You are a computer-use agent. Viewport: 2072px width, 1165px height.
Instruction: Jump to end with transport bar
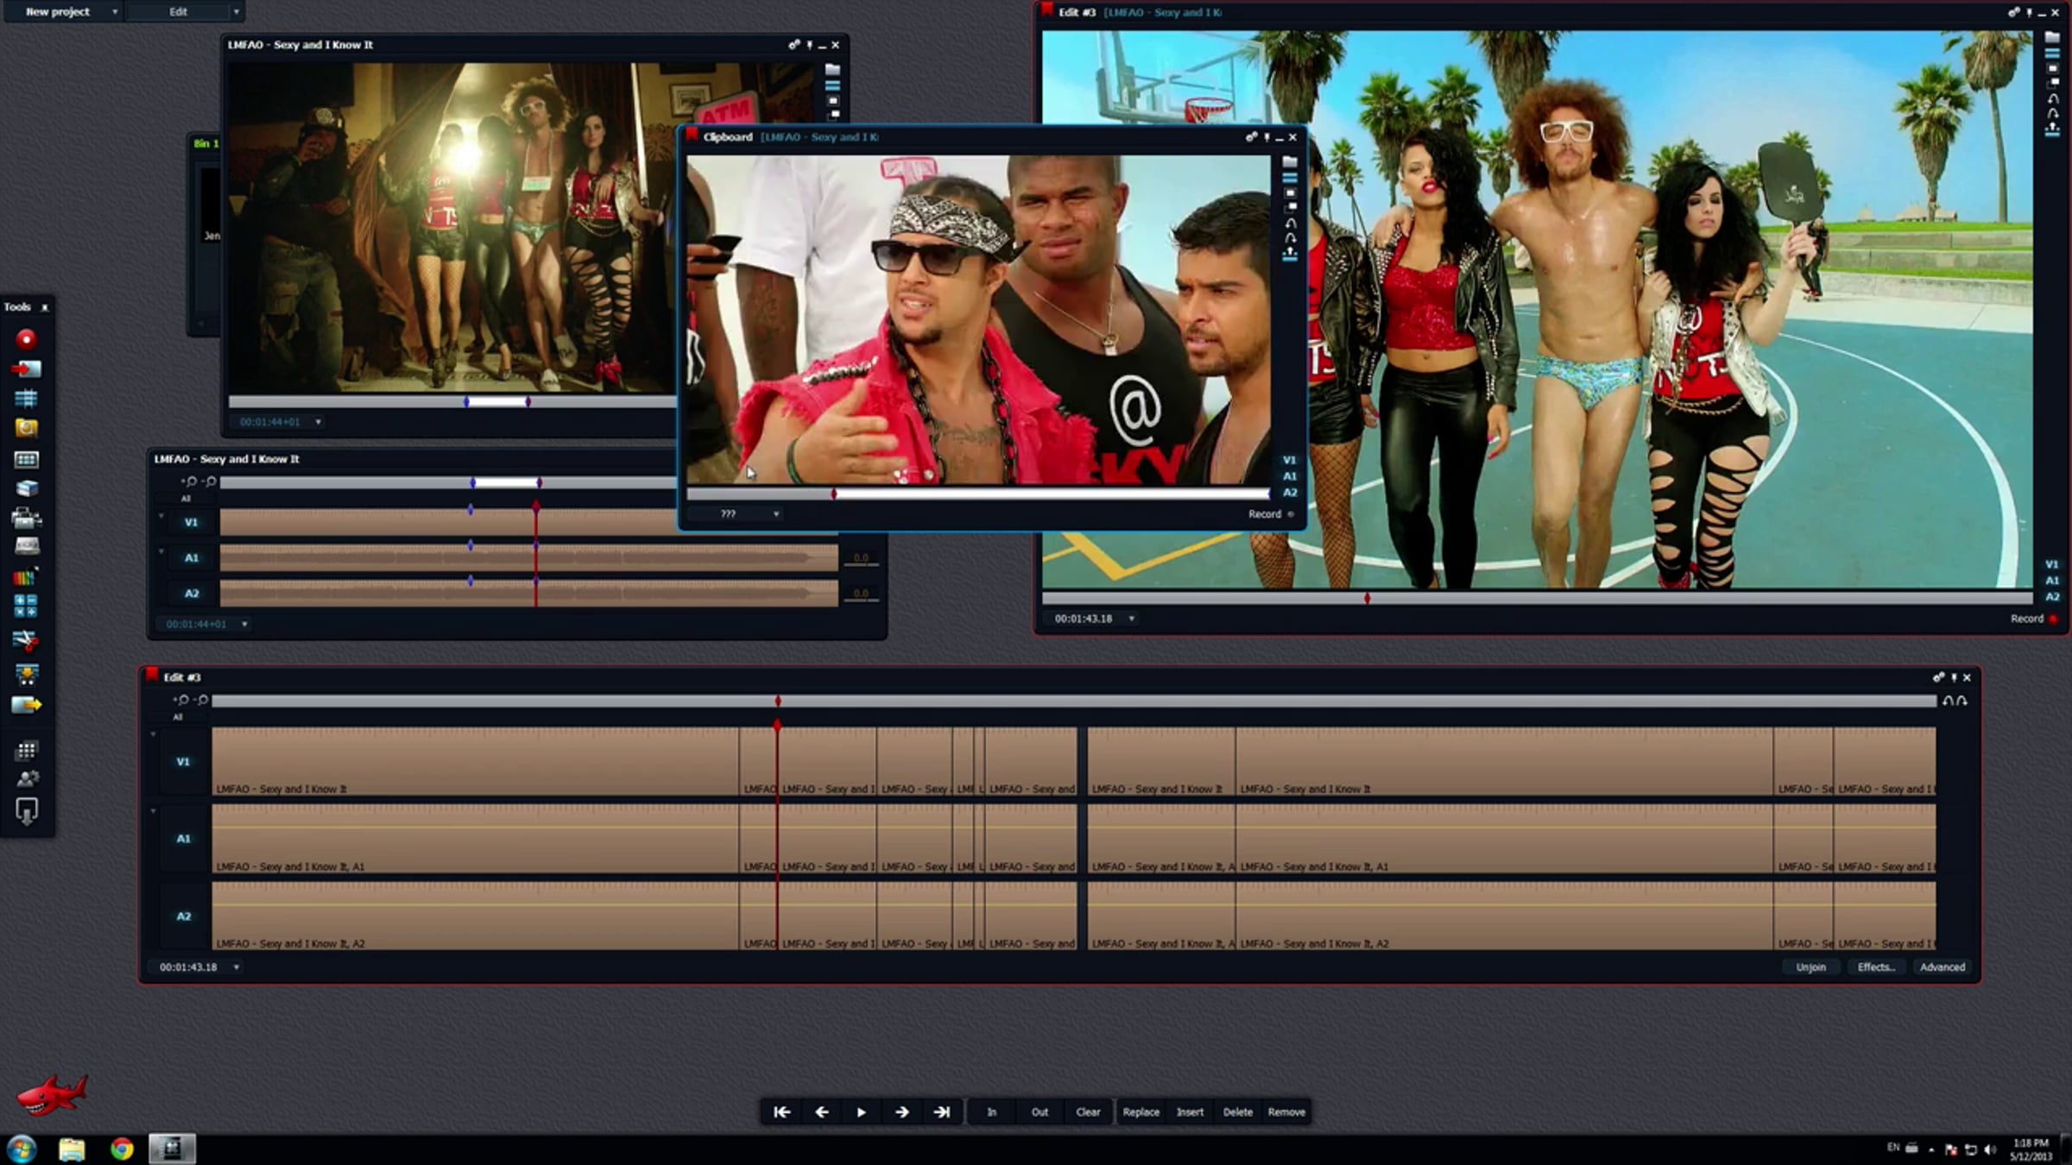[x=942, y=1112]
